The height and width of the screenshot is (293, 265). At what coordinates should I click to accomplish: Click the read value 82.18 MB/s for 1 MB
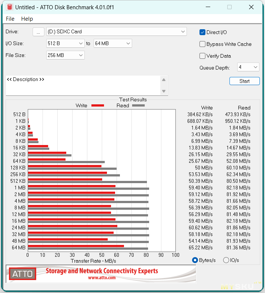click(x=238, y=188)
